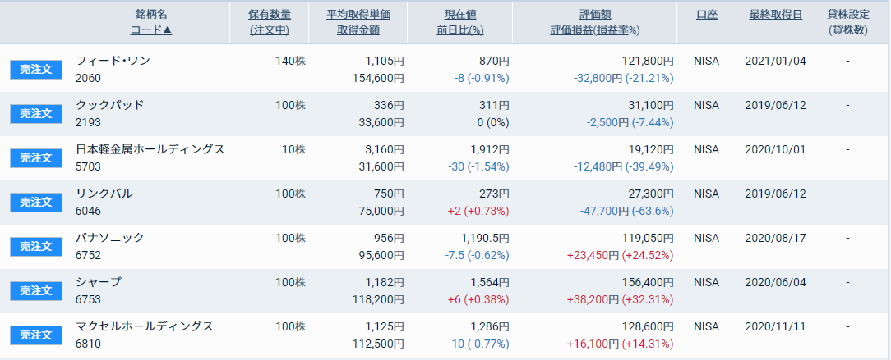Click sell order button for パナソニック

[36, 246]
